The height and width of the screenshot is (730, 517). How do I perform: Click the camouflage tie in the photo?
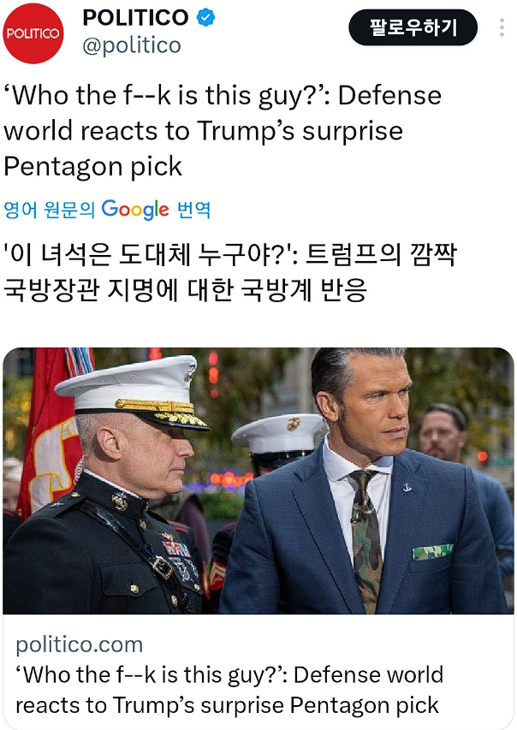tap(366, 539)
